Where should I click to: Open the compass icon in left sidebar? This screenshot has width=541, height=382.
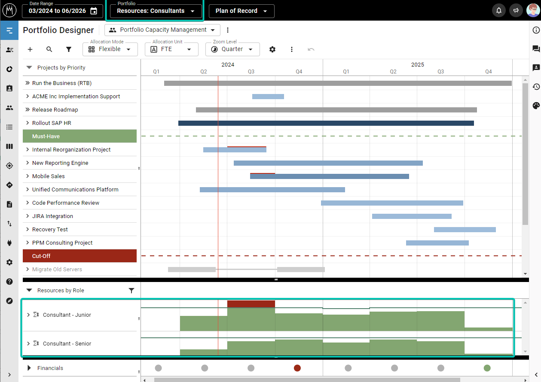pyautogui.click(x=9, y=301)
